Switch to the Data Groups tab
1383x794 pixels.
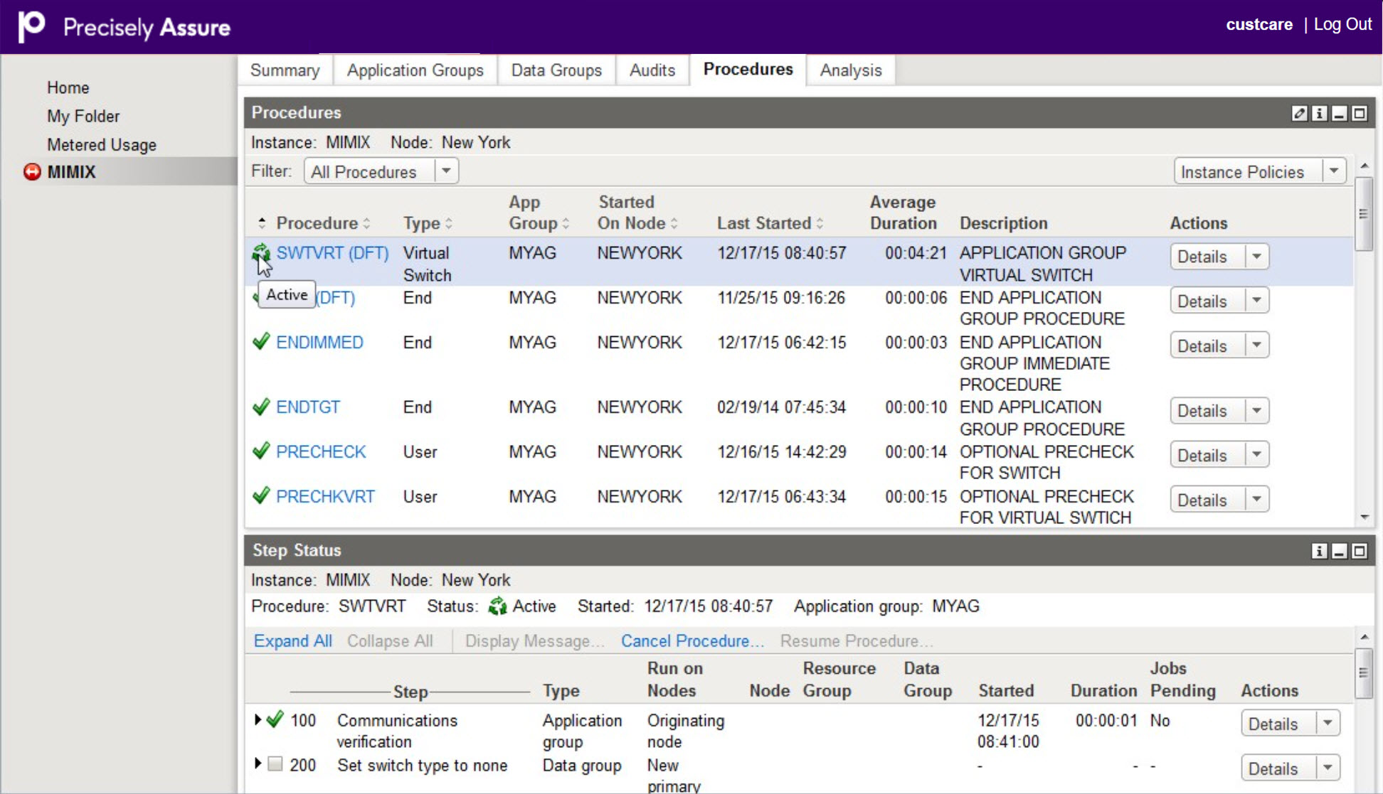coord(556,70)
